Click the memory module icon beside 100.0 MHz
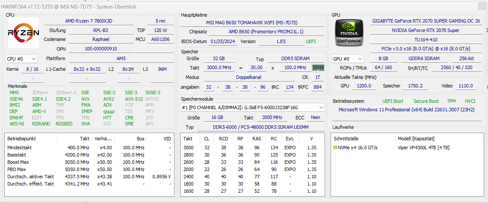The width and height of the screenshot is (488, 203). [319, 67]
